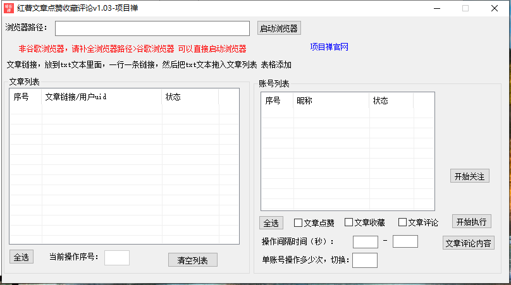Open the 项目禅官网 link
This screenshot has width=511, height=285.
click(329, 47)
